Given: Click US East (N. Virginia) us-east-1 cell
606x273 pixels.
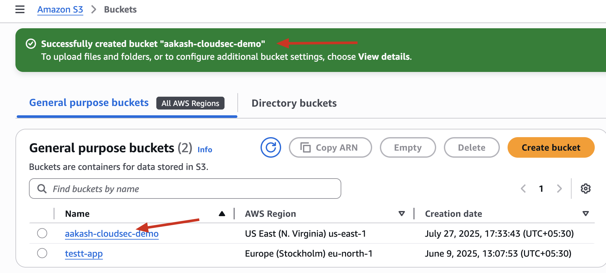Looking at the screenshot, I should click(306, 233).
